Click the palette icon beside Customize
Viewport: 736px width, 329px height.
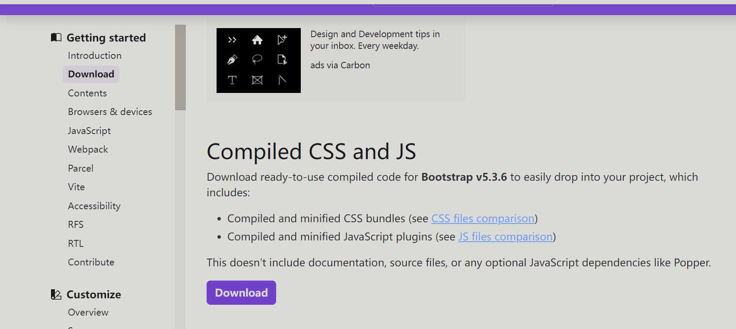tap(56, 294)
